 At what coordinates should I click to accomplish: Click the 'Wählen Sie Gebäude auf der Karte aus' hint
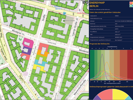pyautogui.click(x=100, y=9)
